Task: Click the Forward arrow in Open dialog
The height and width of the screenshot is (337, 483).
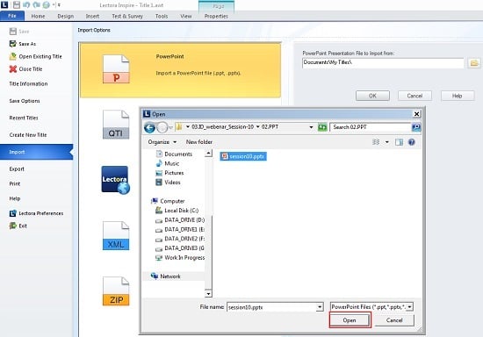Action: tap(162, 127)
